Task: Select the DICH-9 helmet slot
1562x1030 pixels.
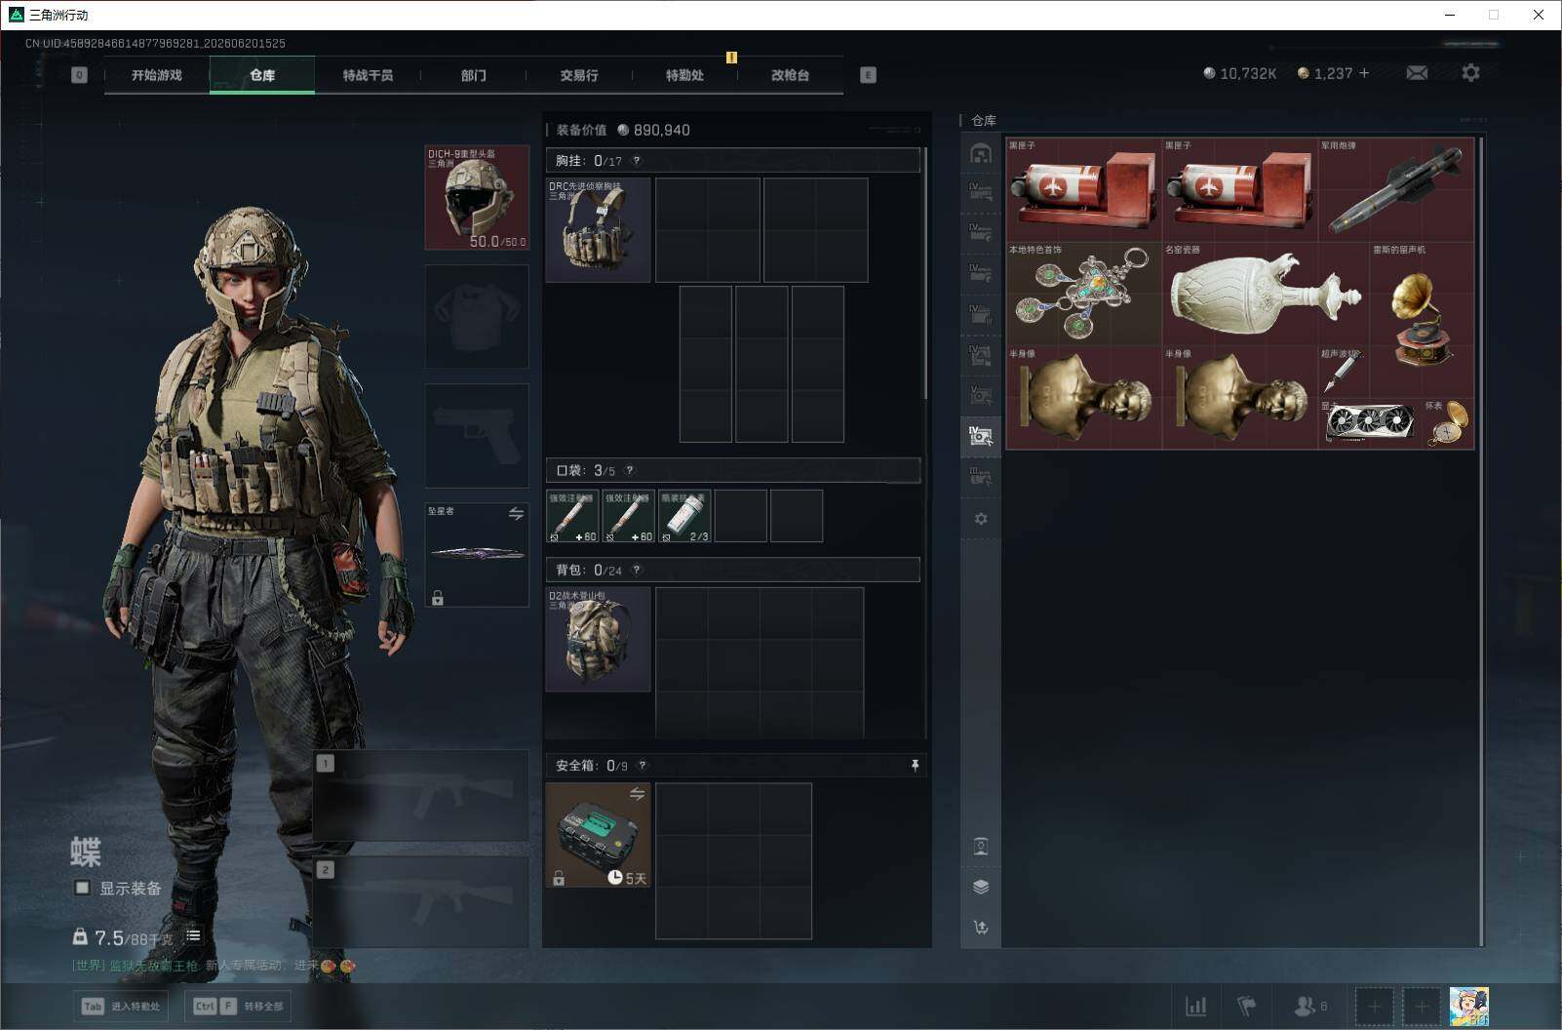Action: tap(477, 197)
